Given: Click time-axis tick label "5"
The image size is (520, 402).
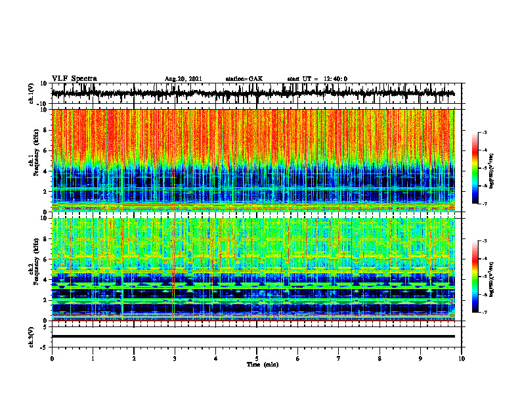Looking at the screenshot, I should pyautogui.click(x=257, y=359).
